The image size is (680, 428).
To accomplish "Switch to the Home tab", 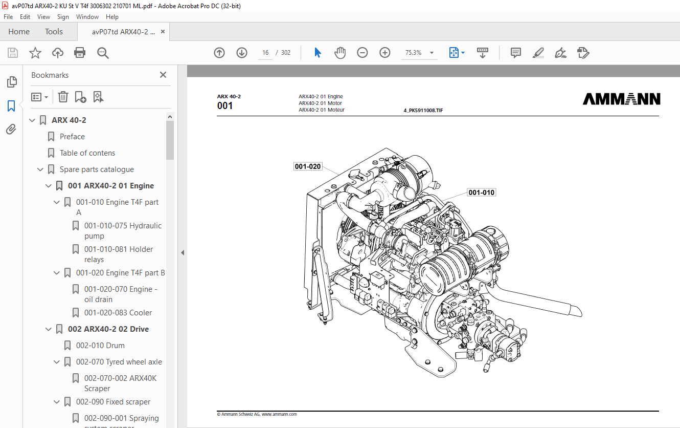I will coord(19,32).
